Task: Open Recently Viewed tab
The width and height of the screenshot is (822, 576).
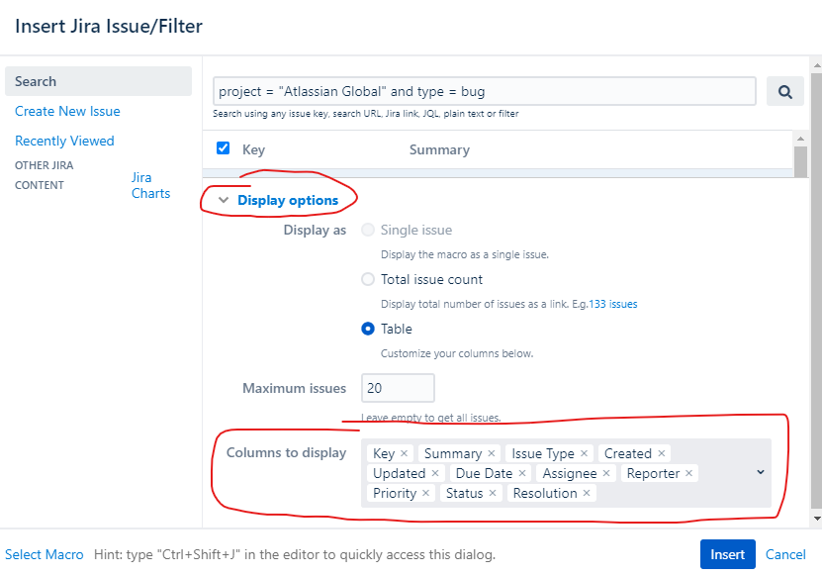Action: (x=64, y=141)
